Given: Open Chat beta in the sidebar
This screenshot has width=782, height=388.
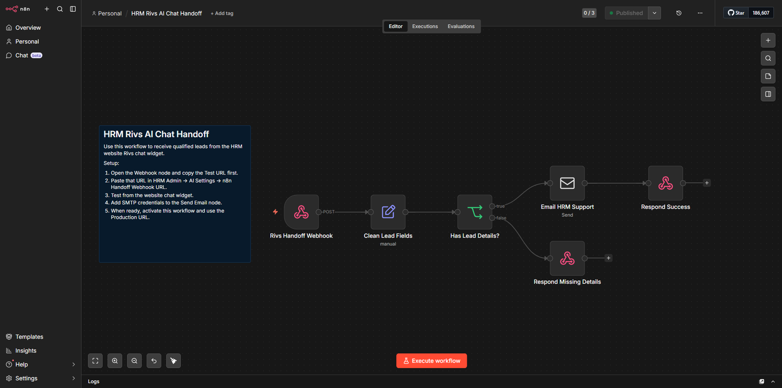Looking at the screenshot, I should click(41, 55).
